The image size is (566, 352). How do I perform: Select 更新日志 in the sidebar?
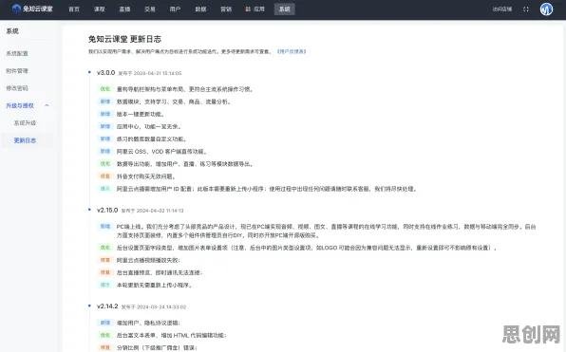coord(25,140)
